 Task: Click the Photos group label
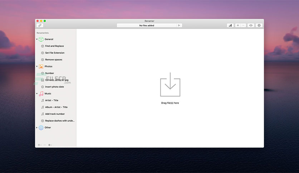point(48,66)
